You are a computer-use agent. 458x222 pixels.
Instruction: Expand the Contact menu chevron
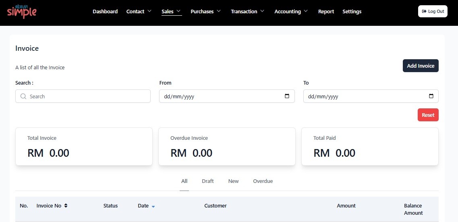149,11
